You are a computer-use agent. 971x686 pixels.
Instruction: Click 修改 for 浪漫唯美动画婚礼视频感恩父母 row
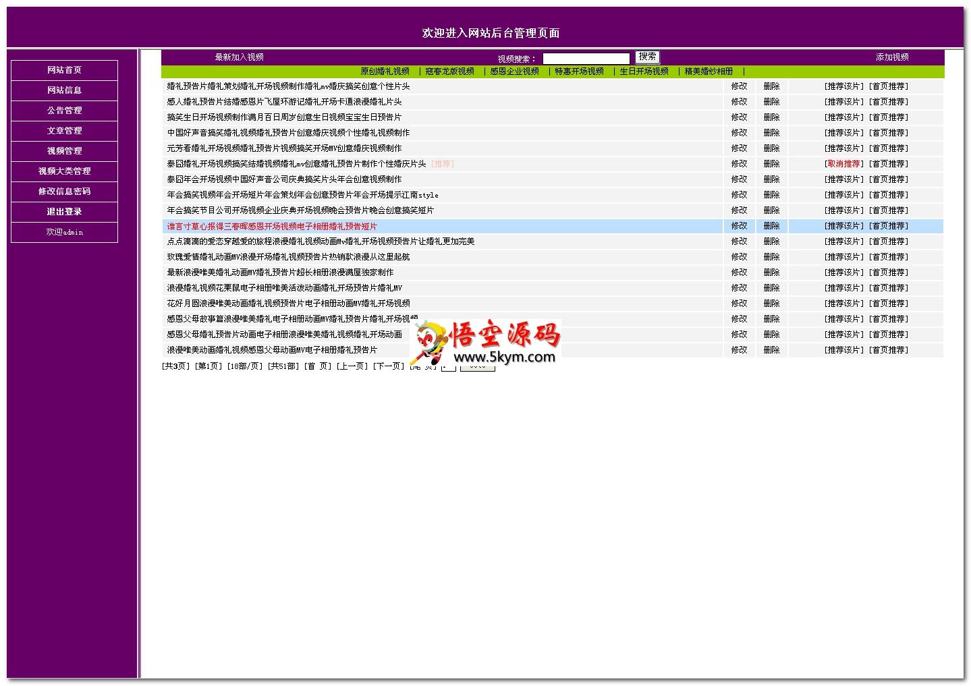pyautogui.click(x=739, y=350)
